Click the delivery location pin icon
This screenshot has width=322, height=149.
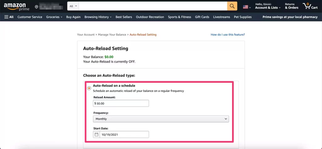pyautogui.click(x=37, y=7)
